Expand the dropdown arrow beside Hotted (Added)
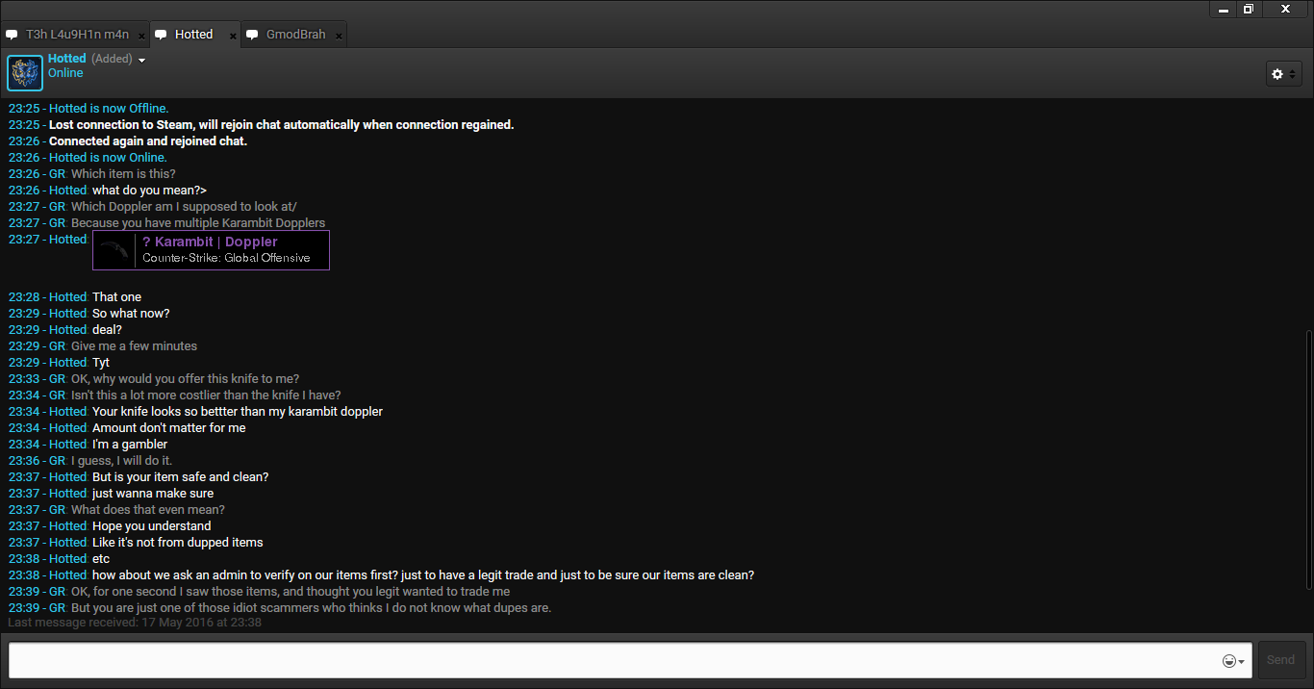The height and width of the screenshot is (689, 1314). 142,60
